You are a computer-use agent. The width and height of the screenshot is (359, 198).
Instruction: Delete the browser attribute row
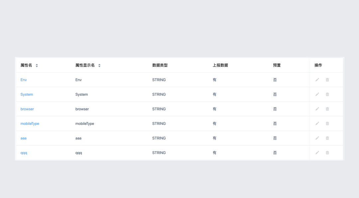coord(327,109)
